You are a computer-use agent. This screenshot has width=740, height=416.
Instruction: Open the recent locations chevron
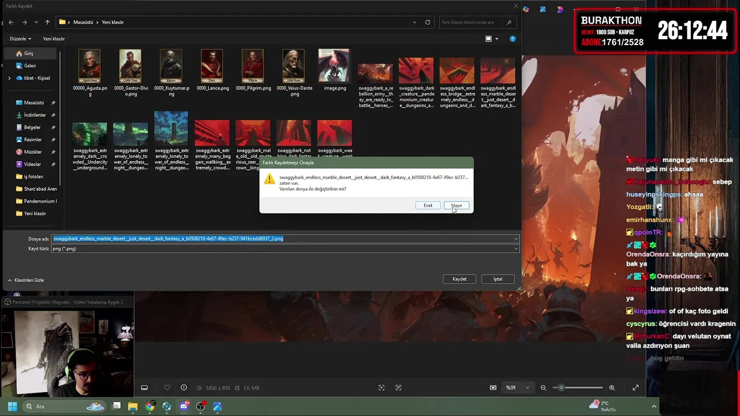(x=36, y=22)
